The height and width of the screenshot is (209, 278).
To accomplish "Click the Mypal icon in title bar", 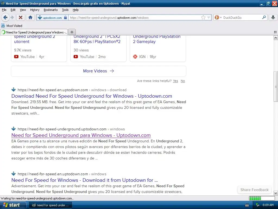I will point(2,3).
